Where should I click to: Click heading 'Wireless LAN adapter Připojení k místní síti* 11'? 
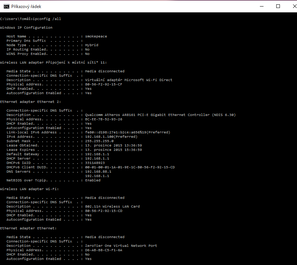tap(54, 63)
